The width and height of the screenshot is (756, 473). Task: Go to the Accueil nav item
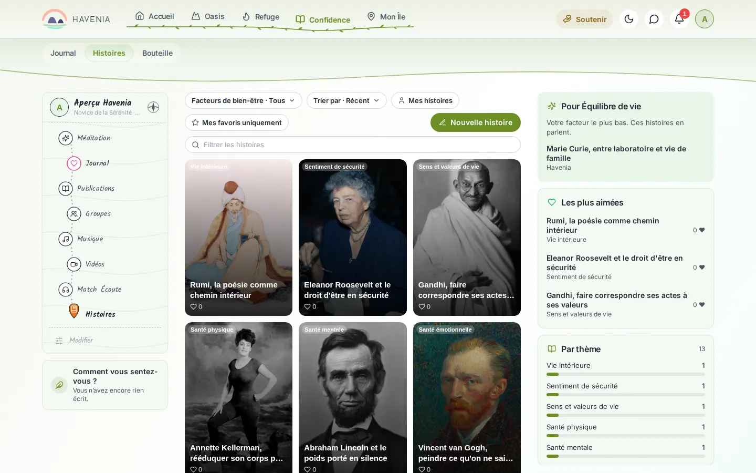[x=154, y=16]
